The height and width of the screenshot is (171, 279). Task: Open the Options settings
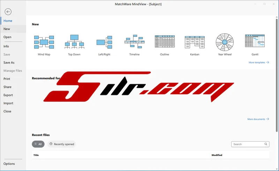9,164
